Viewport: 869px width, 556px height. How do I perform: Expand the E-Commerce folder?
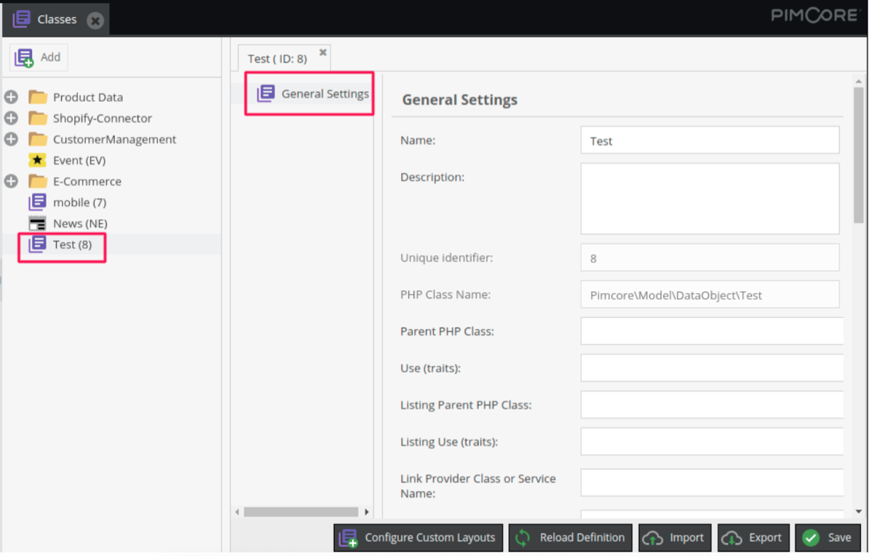coord(11,181)
